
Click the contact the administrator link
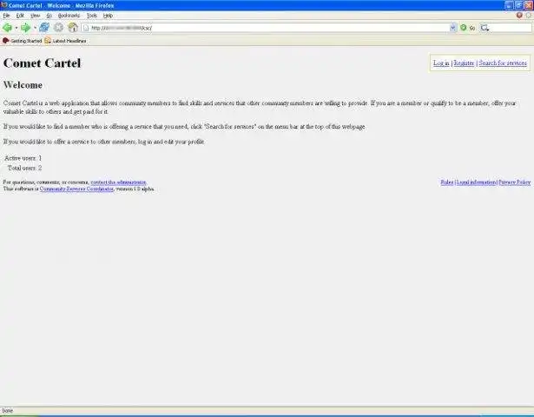118,182
